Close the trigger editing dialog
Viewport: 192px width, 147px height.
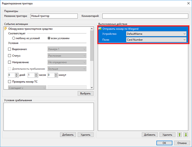pos(189,3)
